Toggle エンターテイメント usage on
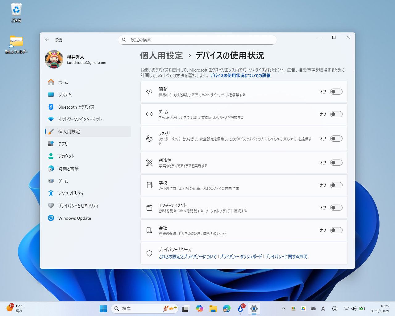 pos(336,208)
